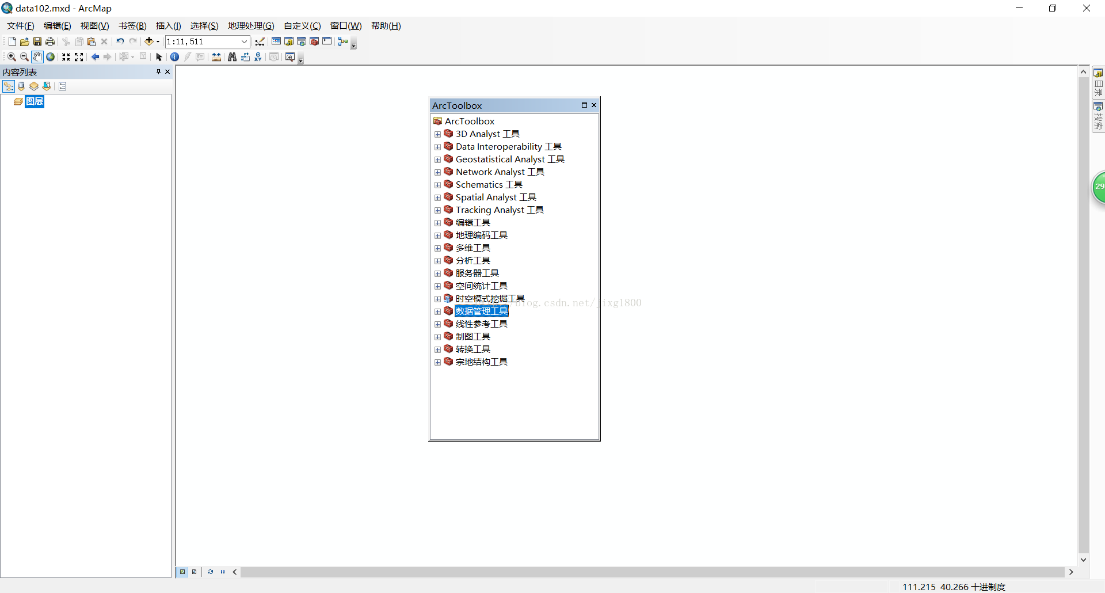Select the Zoom In tool

12,57
